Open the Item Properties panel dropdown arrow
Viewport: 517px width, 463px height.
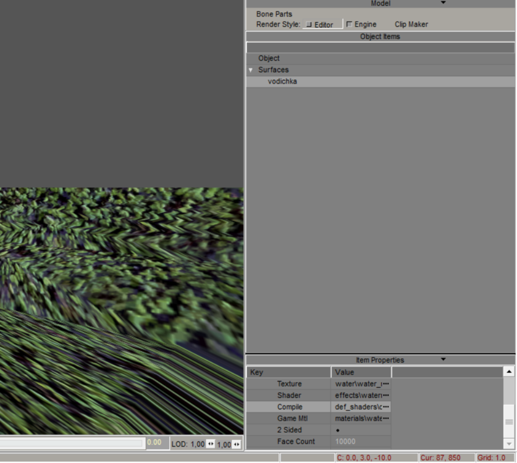[442, 360]
